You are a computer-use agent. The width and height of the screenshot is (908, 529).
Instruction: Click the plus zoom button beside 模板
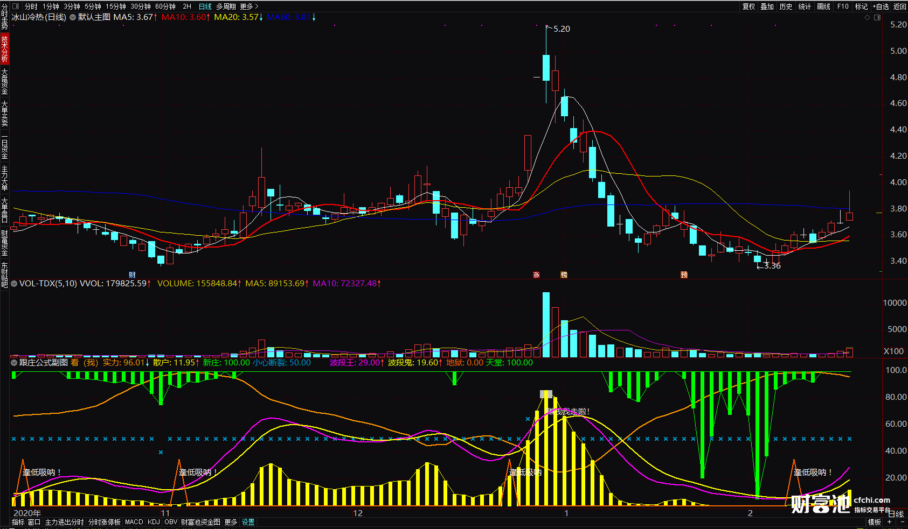(x=889, y=522)
